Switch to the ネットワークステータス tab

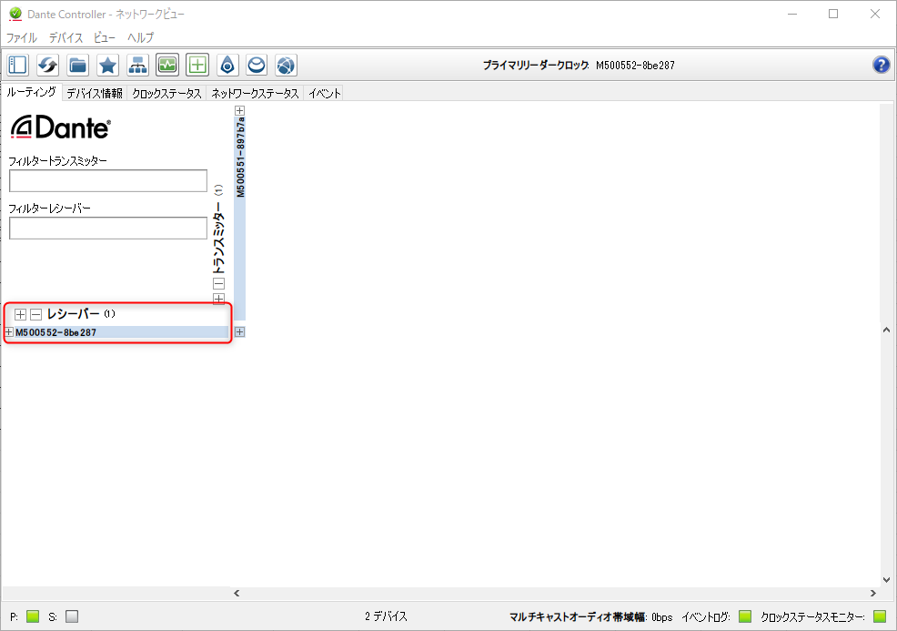tap(255, 94)
